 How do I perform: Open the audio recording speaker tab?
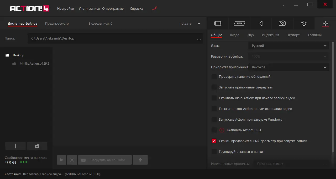[x=261, y=24]
